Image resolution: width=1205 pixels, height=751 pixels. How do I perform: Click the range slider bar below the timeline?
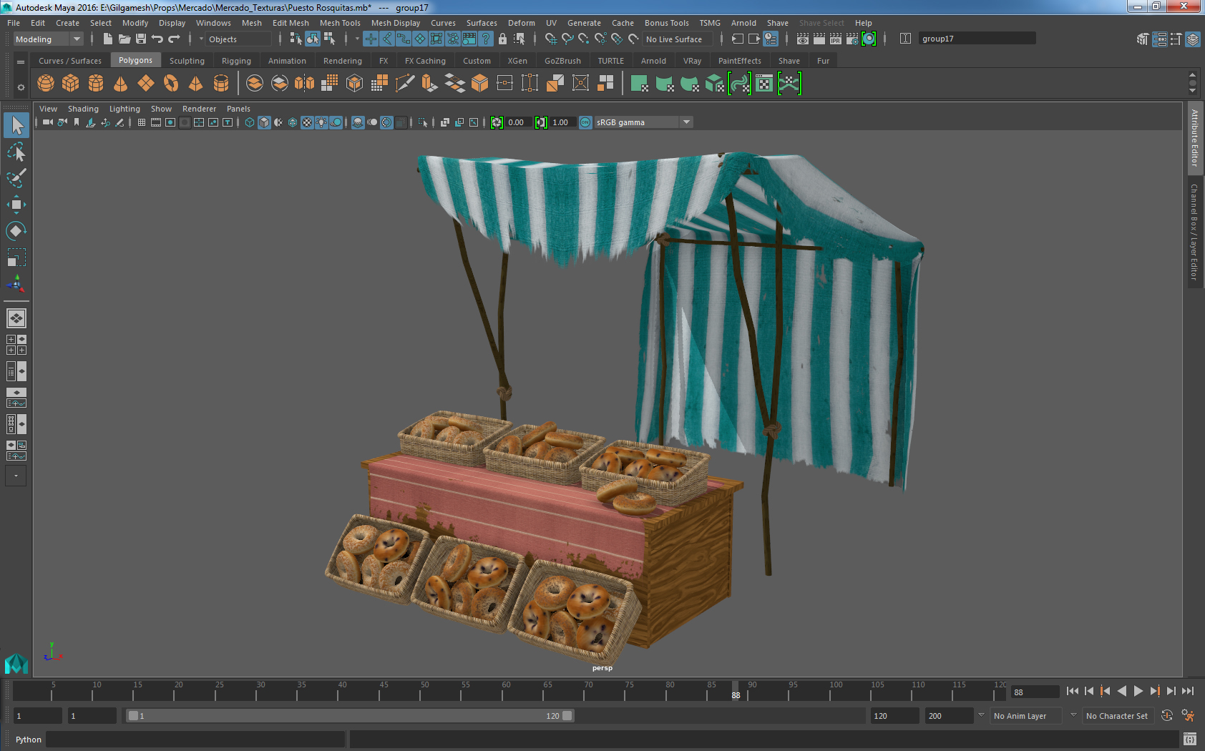tap(349, 716)
